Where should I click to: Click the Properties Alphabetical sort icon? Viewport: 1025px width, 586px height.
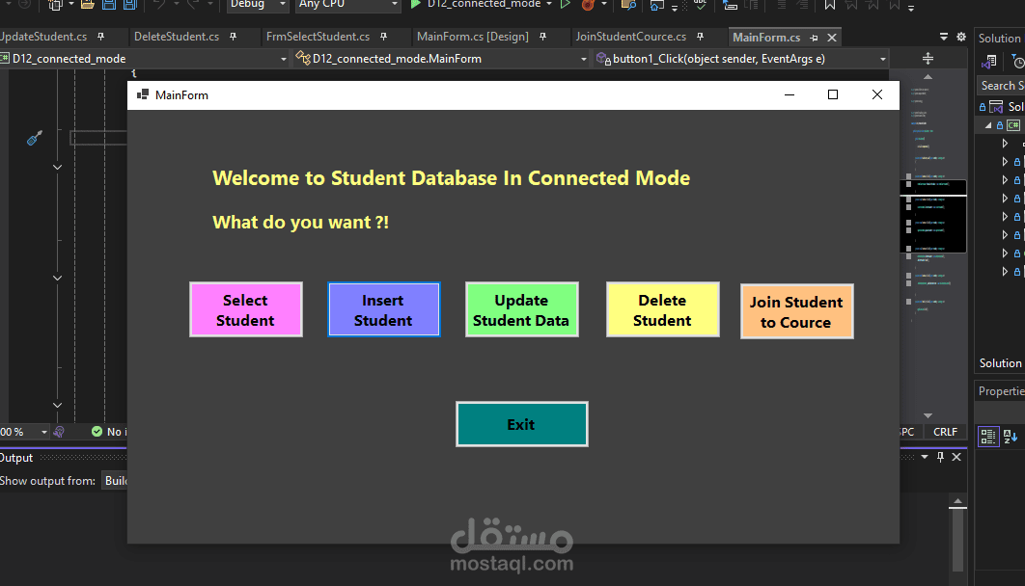coord(1011,436)
